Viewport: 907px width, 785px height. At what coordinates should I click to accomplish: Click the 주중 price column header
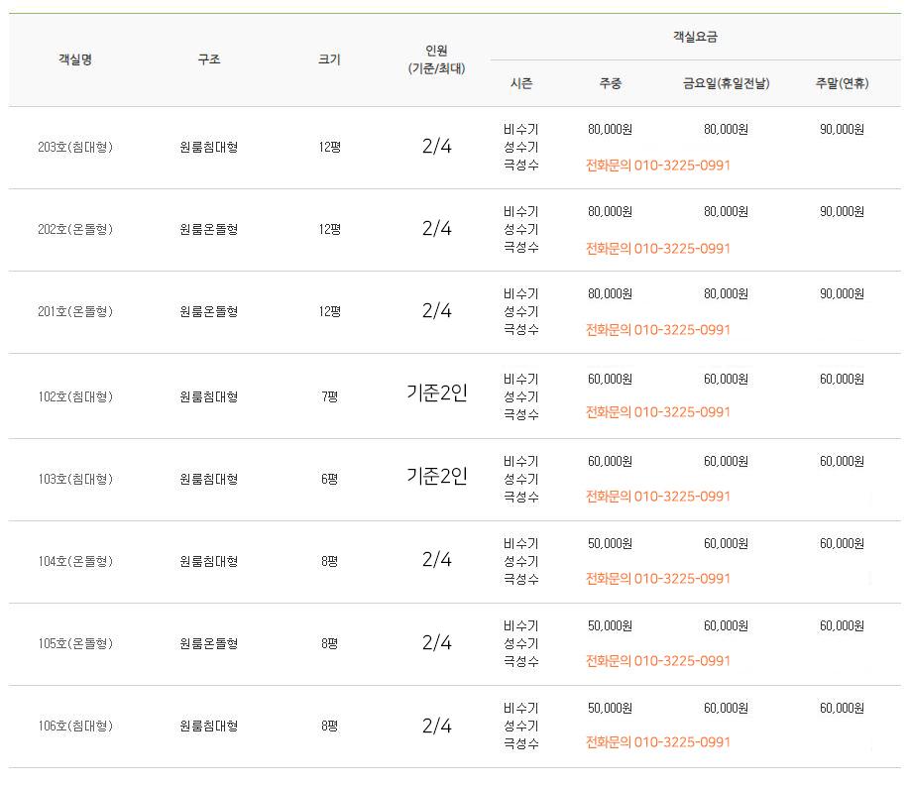coord(611,83)
